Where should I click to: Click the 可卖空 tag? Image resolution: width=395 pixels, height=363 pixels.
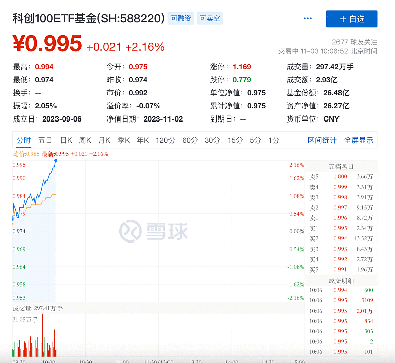point(210,18)
